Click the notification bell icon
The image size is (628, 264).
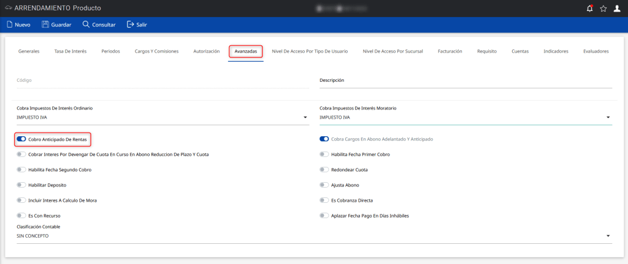tap(590, 9)
